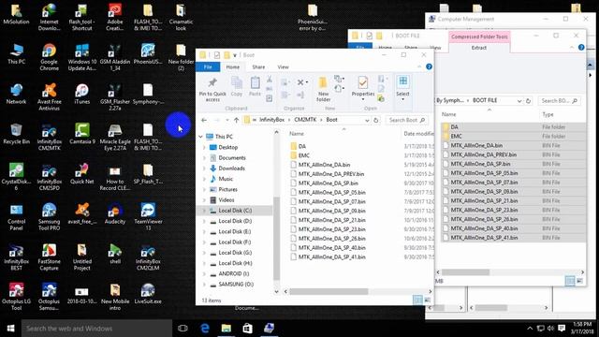This screenshot has width=599, height=337.
Task: Expand Desktop node in navigation pane
Action: pos(204,147)
